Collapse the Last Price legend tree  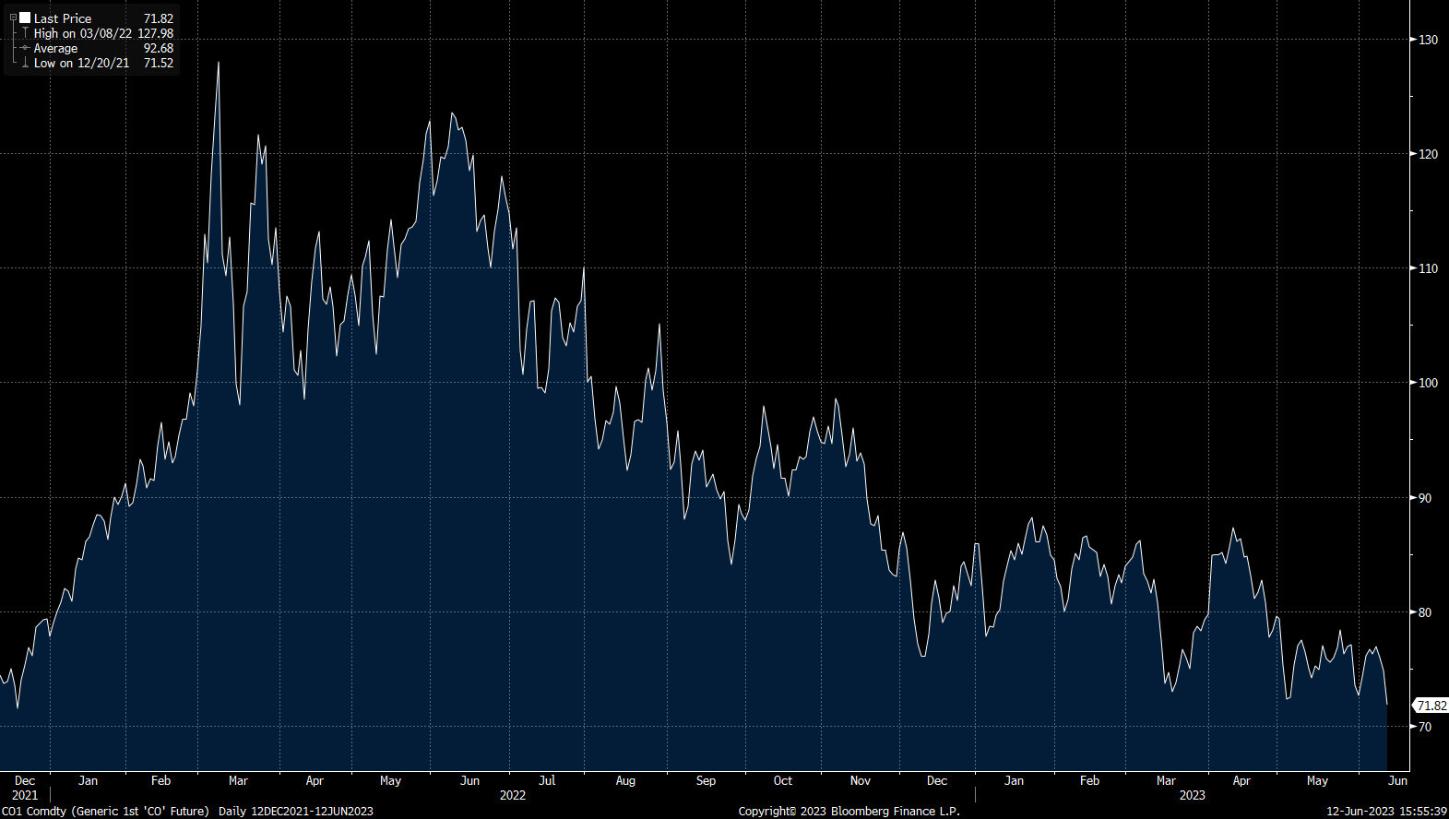pyautogui.click(x=13, y=18)
